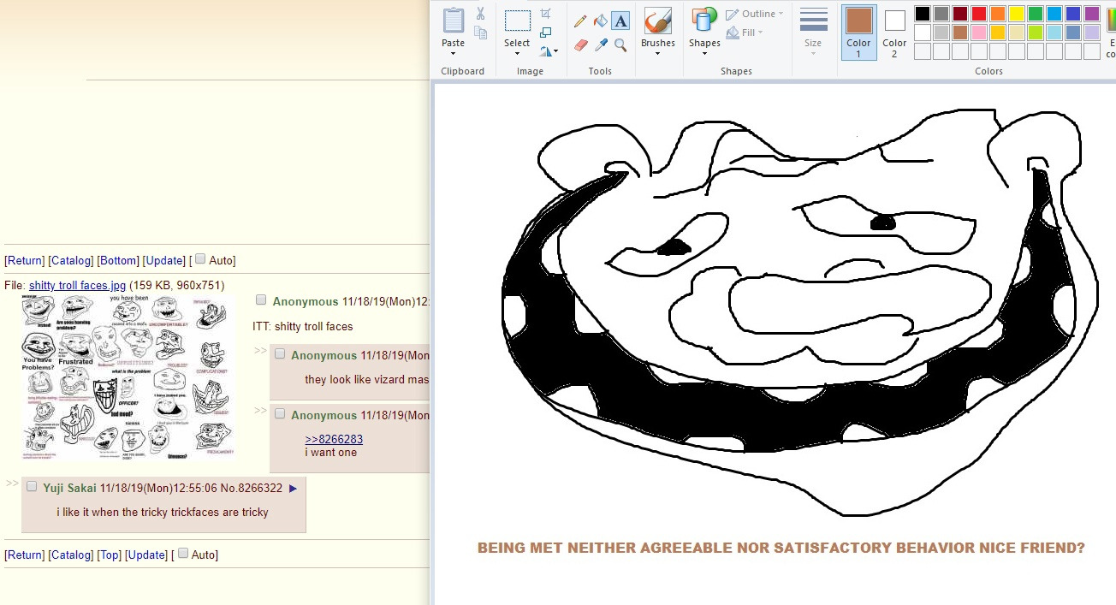Check the 'i want one' reply checkbox

click(280, 414)
